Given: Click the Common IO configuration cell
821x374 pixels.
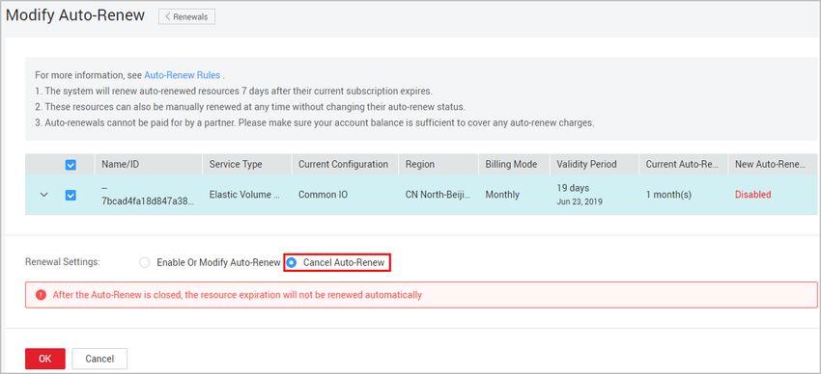Looking at the screenshot, I should [x=323, y=195].
